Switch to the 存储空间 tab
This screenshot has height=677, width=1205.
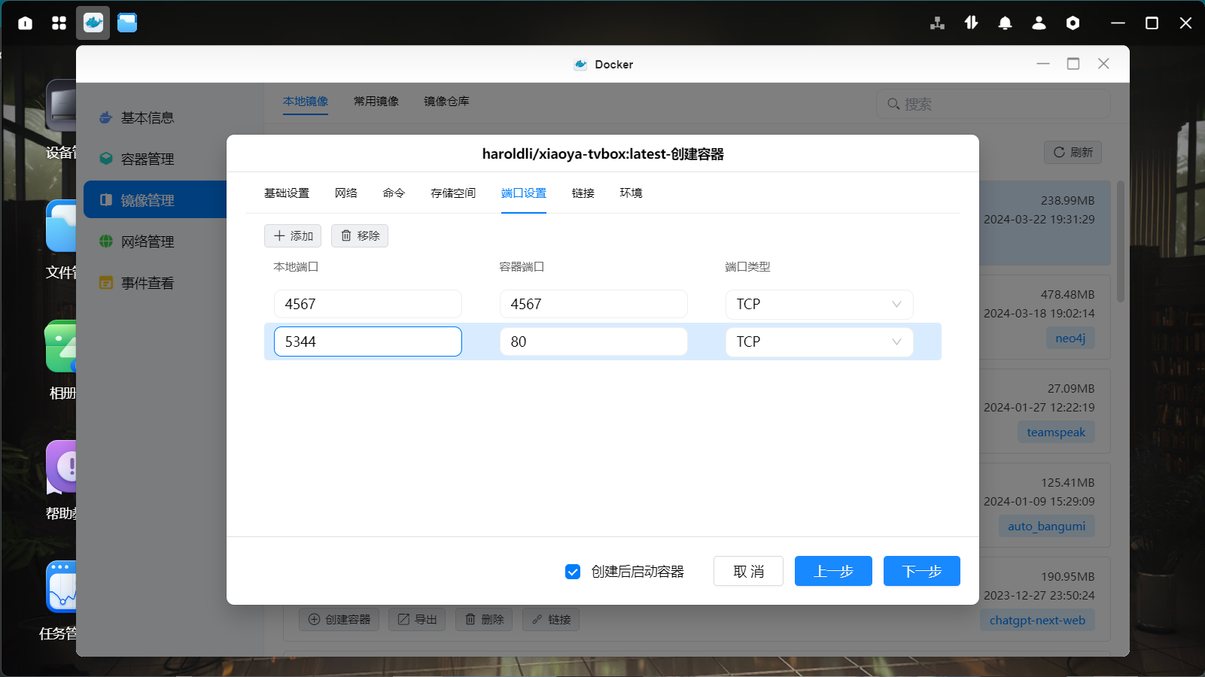[x=453, y=193]
